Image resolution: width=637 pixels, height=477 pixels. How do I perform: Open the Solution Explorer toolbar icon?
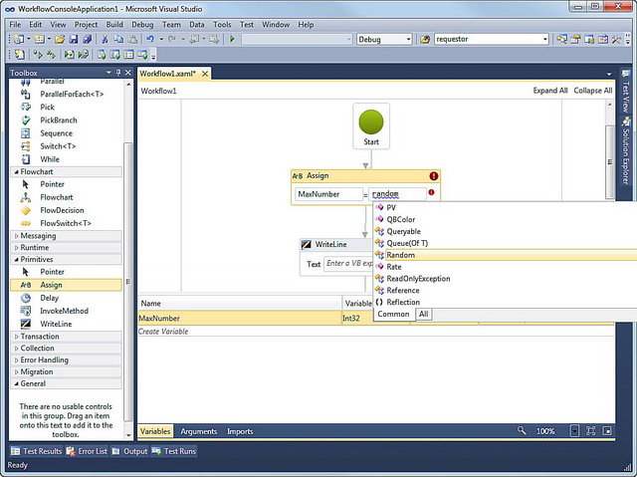pos(561,40)
